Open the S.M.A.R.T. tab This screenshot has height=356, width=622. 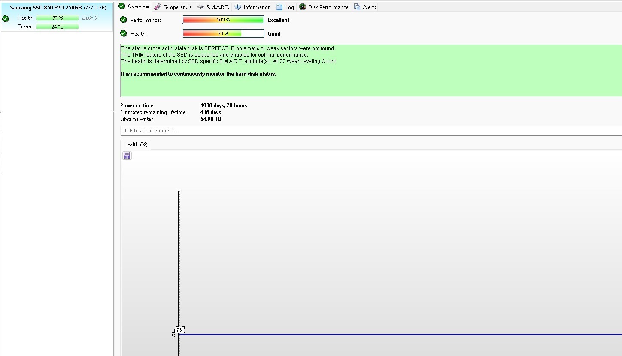[x=213, y=7]
